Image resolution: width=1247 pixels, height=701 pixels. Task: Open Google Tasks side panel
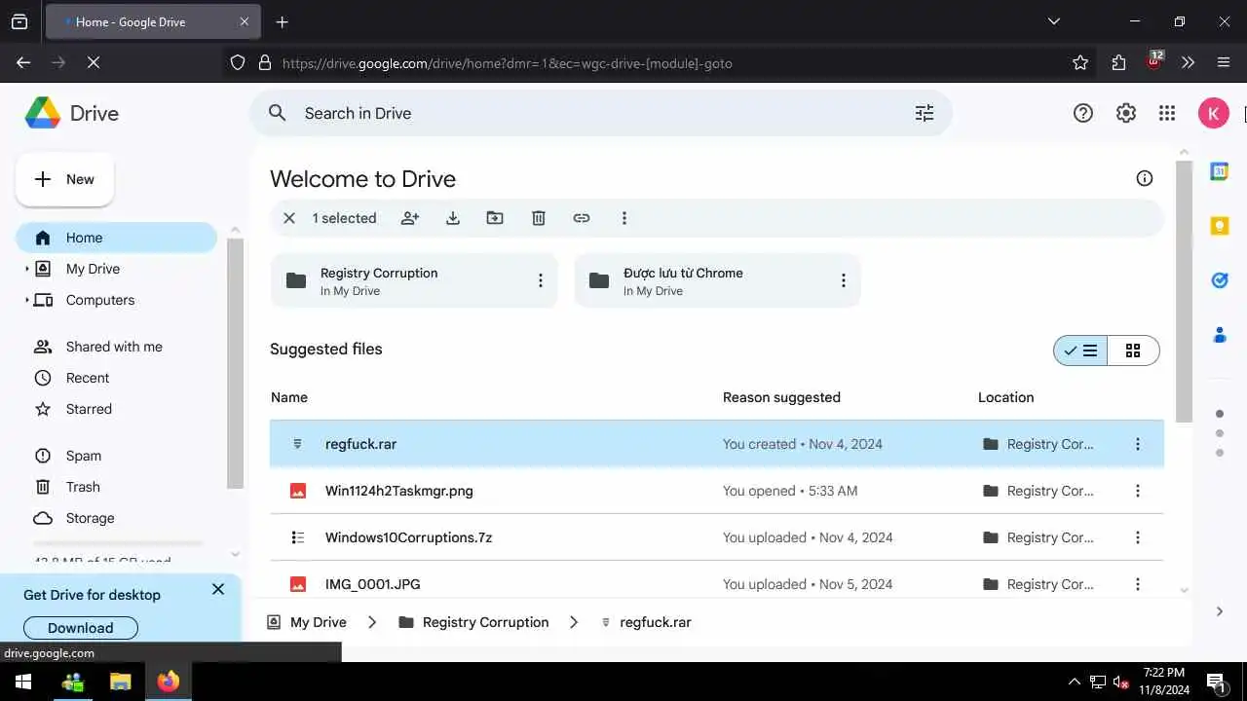pyautogui.click(x=1219, y=280)
